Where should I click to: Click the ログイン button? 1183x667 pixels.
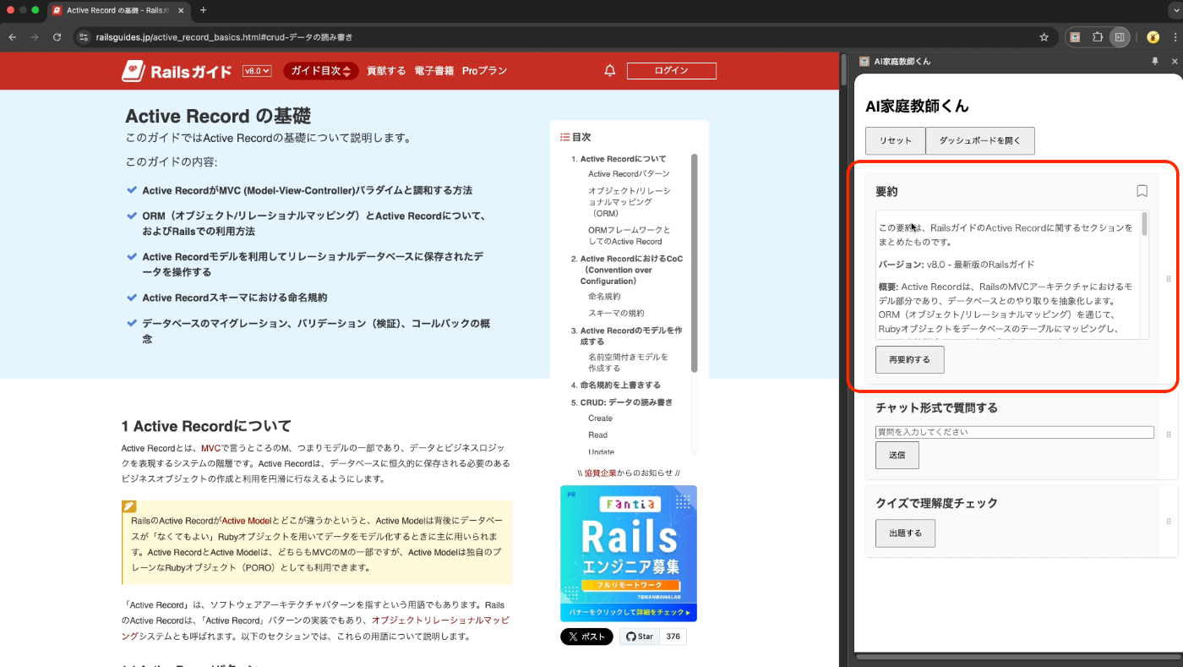(x=672, y=71)
